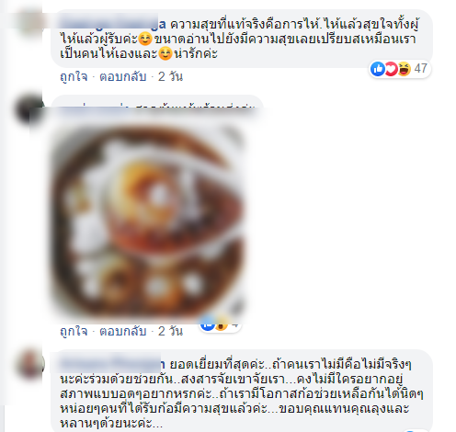Click the red heart reaction icon
The image size is (456, 432).
(x=391, y=69)
